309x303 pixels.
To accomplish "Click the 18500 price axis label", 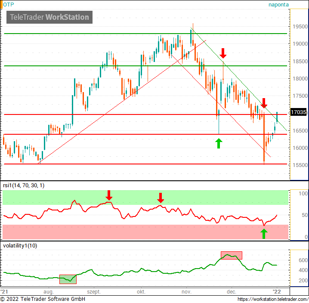I will tap(300, 61).
